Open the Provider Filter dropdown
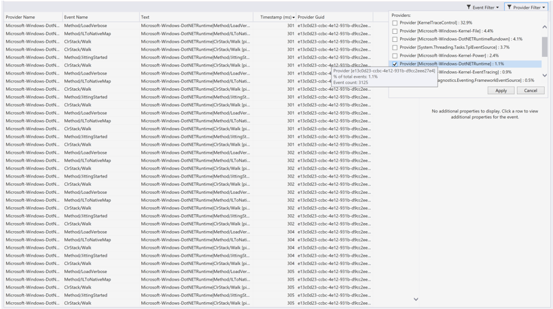This screenshot has height=309, width=553. point(527,7)
